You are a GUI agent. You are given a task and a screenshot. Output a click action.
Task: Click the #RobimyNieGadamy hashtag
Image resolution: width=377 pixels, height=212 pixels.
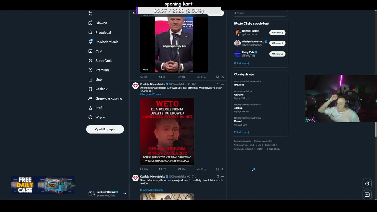(151, 190)
